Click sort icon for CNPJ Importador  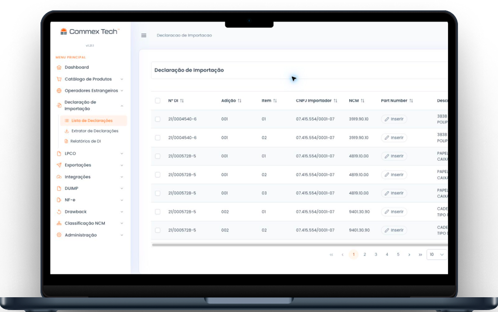coord(335,101)
